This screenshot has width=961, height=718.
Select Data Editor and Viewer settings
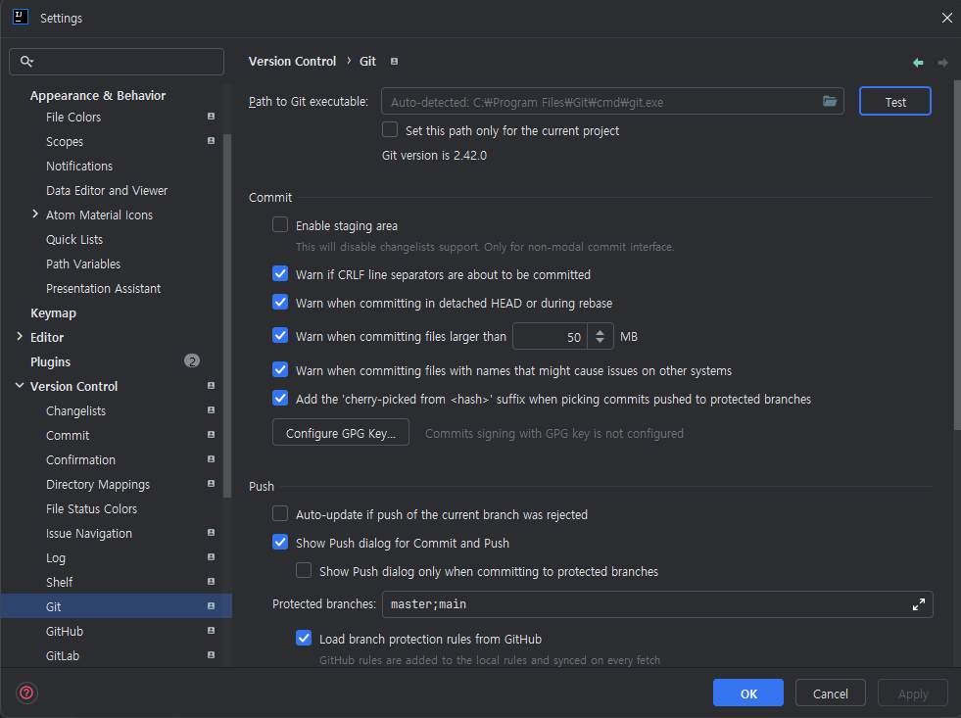click(107, 191)
